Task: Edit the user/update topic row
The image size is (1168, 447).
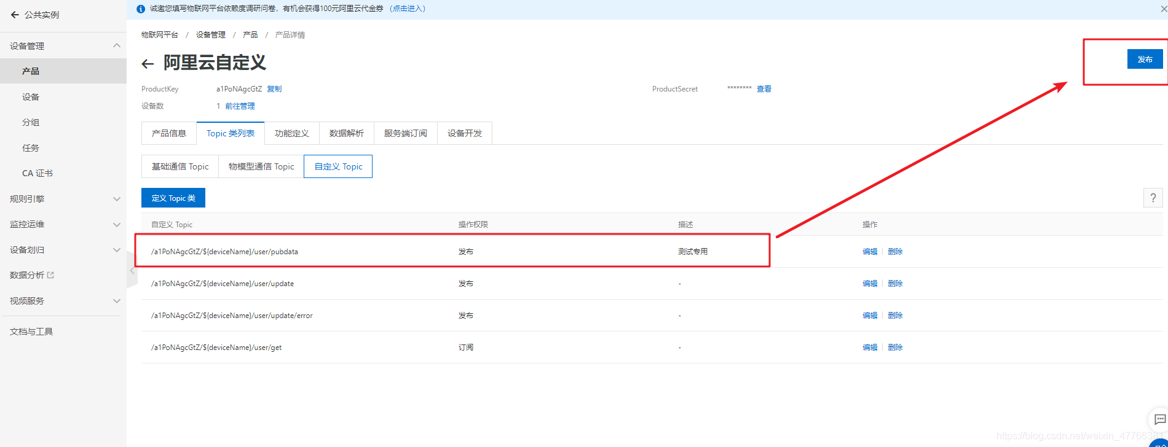Action: (x=870, y=284)
